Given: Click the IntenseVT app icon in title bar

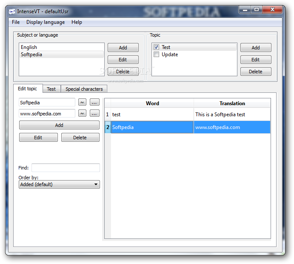Looking at the screenshot, I should click(12, 11).
